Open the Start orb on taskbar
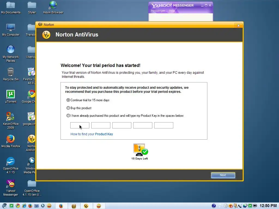The image size is (279, 209). (x=5, y=206)
